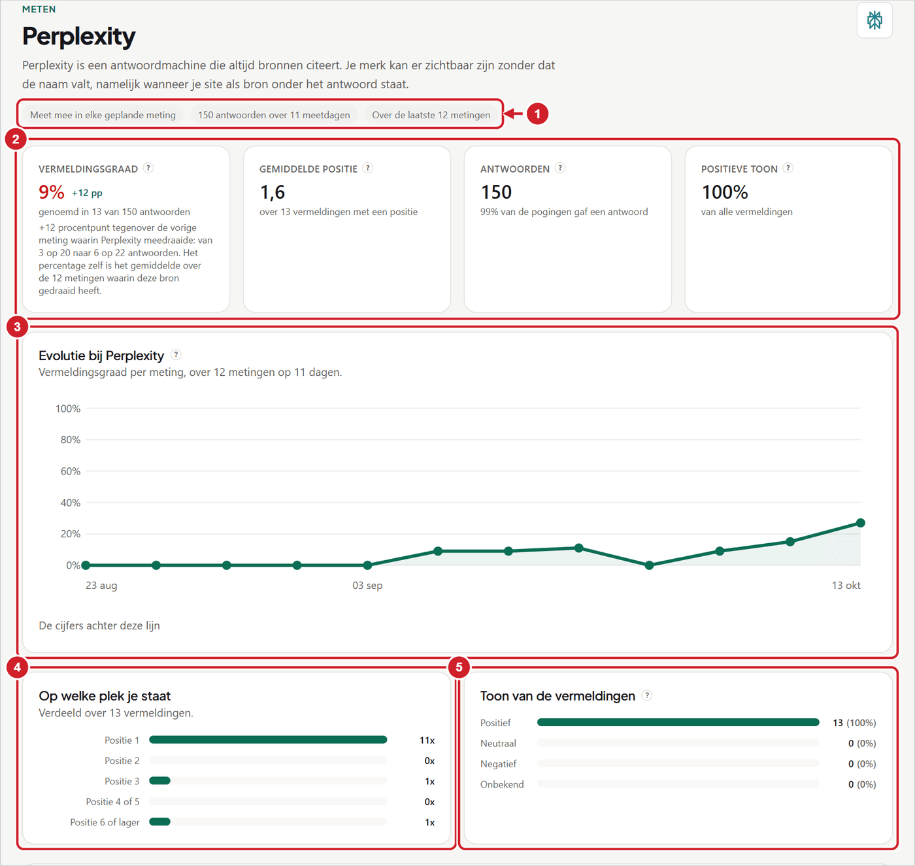Click the 'Negatief' row label

click(498, 763)
